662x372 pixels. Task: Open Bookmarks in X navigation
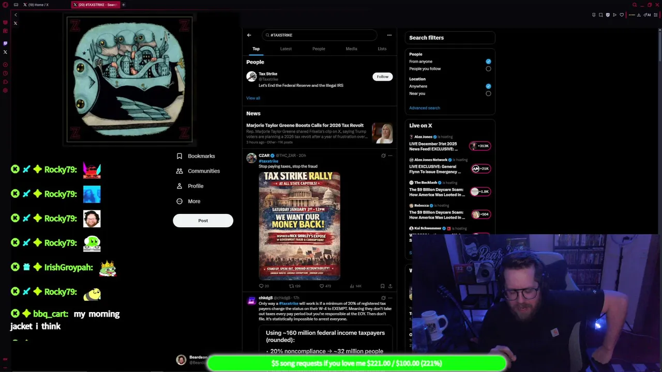pos(195,156)
